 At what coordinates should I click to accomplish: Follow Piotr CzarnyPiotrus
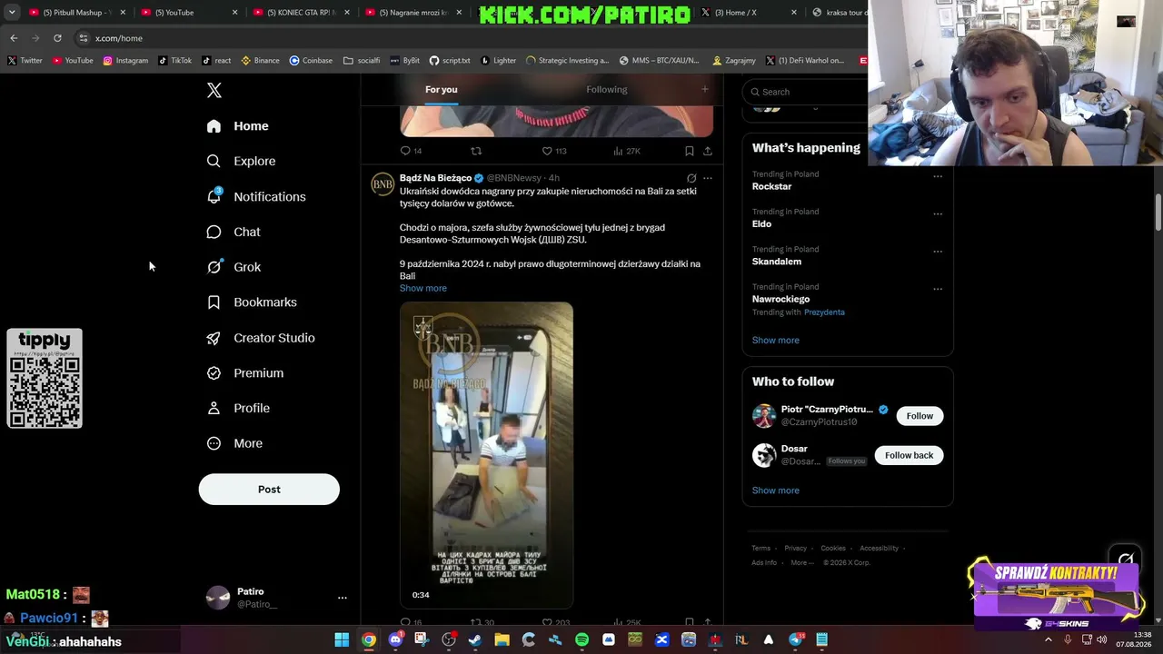pyautogui.click(x=919, y=416)
